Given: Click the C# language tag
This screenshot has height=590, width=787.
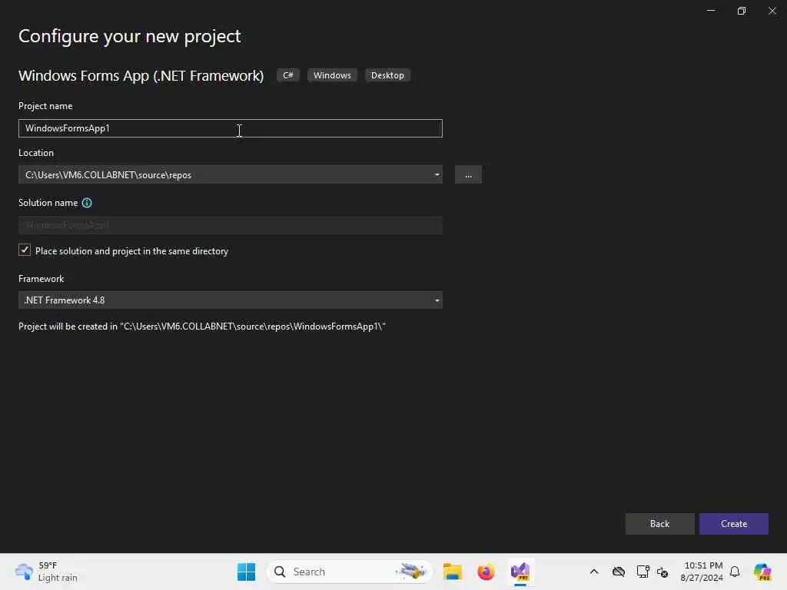Looking at the screenshot, I should [288, 75].
